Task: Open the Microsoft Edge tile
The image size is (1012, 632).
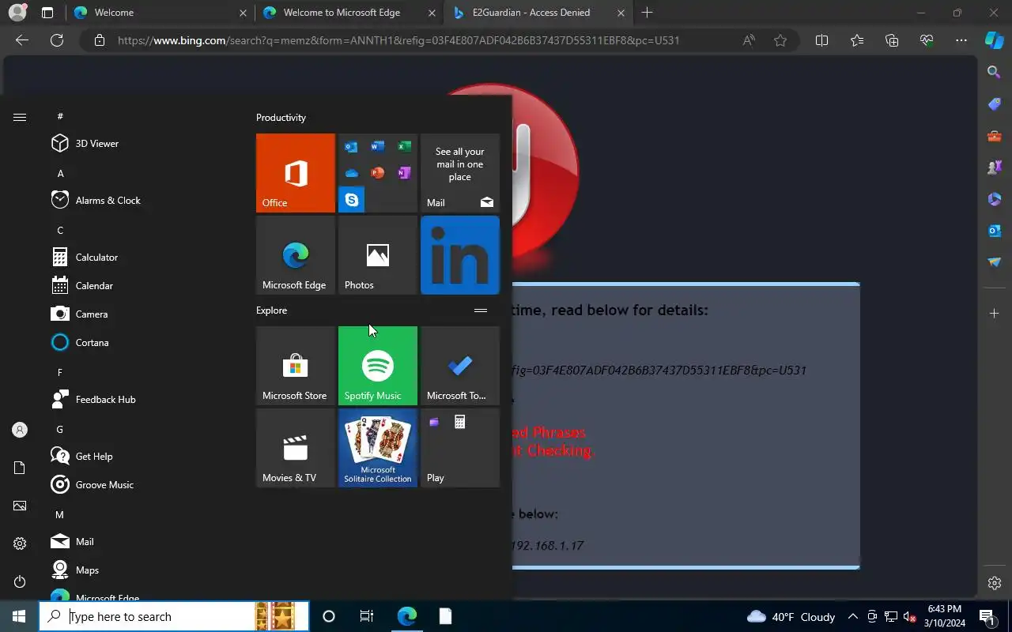Action: pyautogui.click(x=296, y=255)
